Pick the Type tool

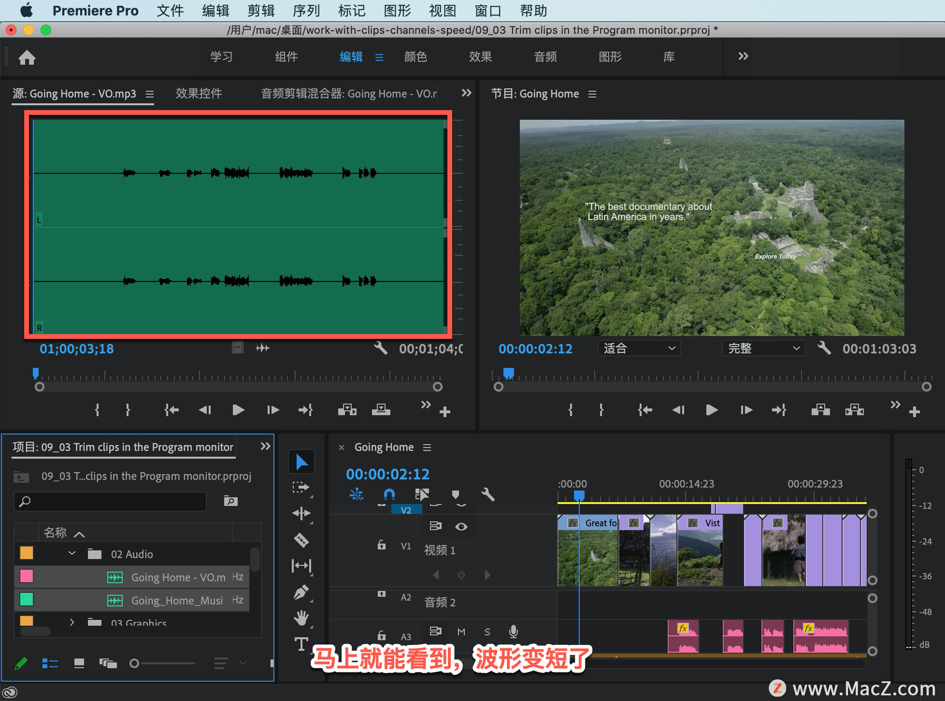(301, 644)
